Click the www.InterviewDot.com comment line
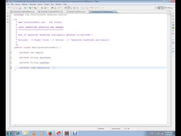181x136 pixels. [40, 22]
